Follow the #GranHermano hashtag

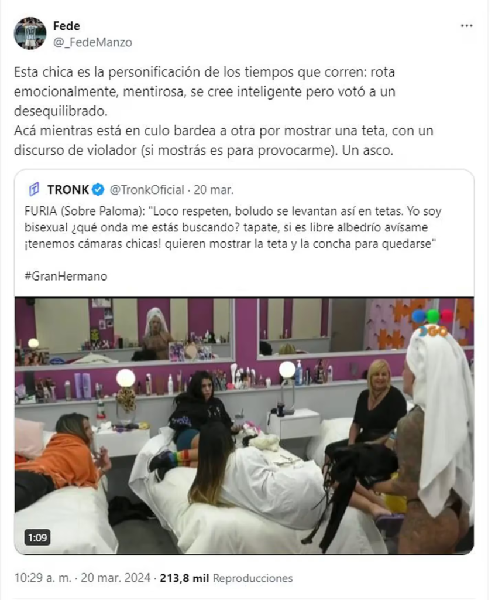66,276
